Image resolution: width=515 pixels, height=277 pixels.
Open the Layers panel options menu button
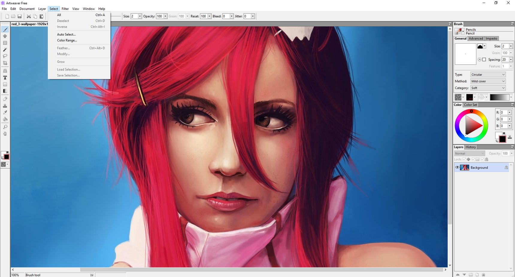tap(512, 147)
